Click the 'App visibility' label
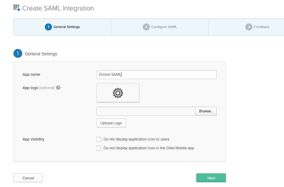284x187 pixels. click(x=33, y=139)
